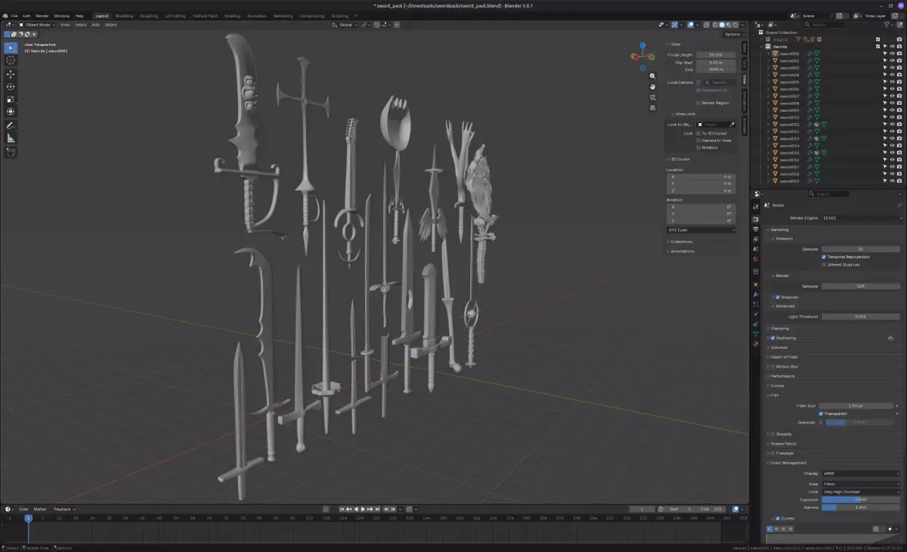
Task: Open the Material properties tab icon
Action: click(x=755, y=344)
